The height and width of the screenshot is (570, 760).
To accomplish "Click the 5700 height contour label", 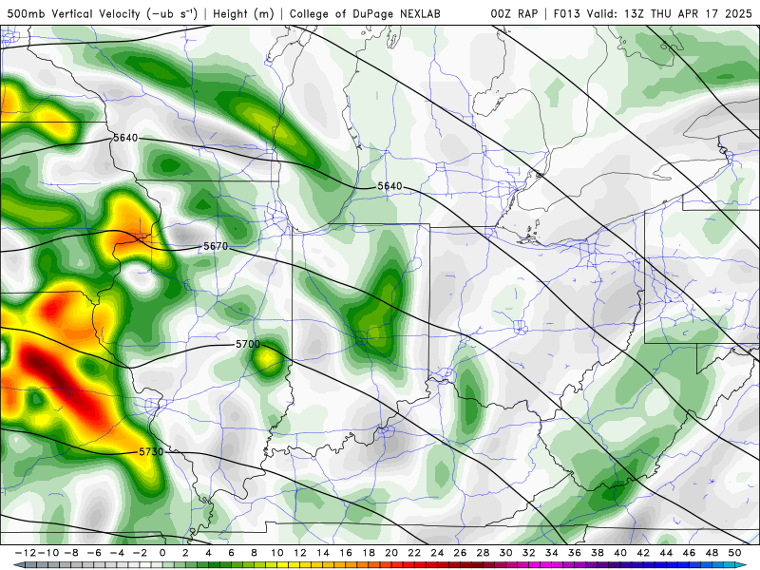I will coord(248,344).
